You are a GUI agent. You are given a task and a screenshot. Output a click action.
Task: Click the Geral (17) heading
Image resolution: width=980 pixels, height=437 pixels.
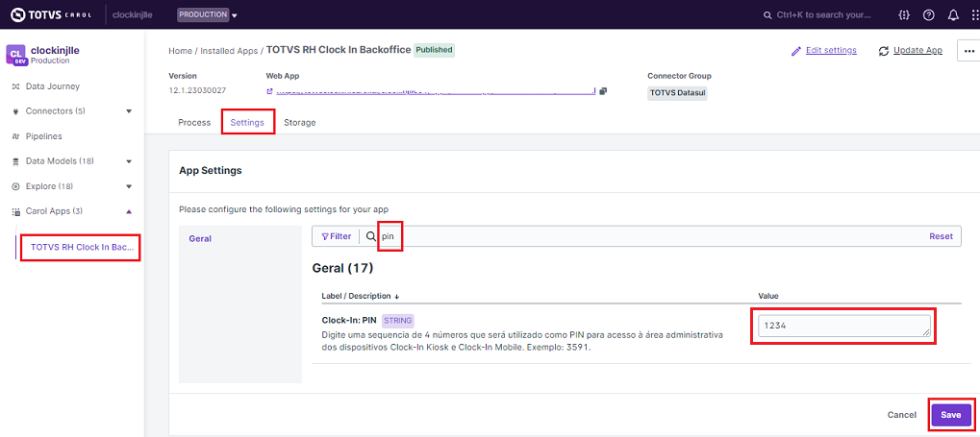coord(342,269)
